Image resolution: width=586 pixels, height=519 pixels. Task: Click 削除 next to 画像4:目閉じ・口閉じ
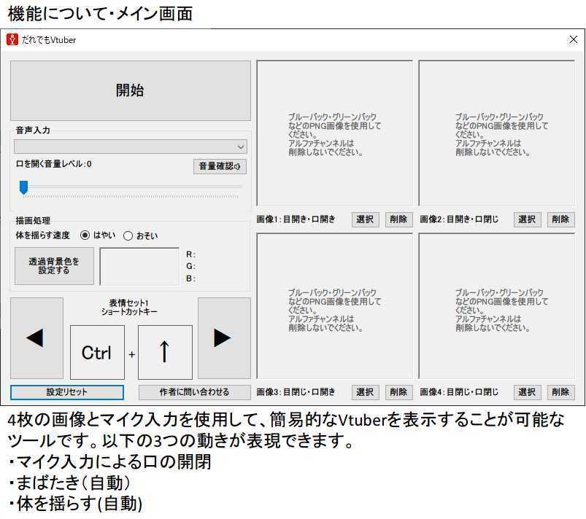point(560,392)
